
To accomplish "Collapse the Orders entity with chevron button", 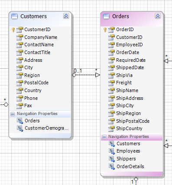I will tap(158, 16).
